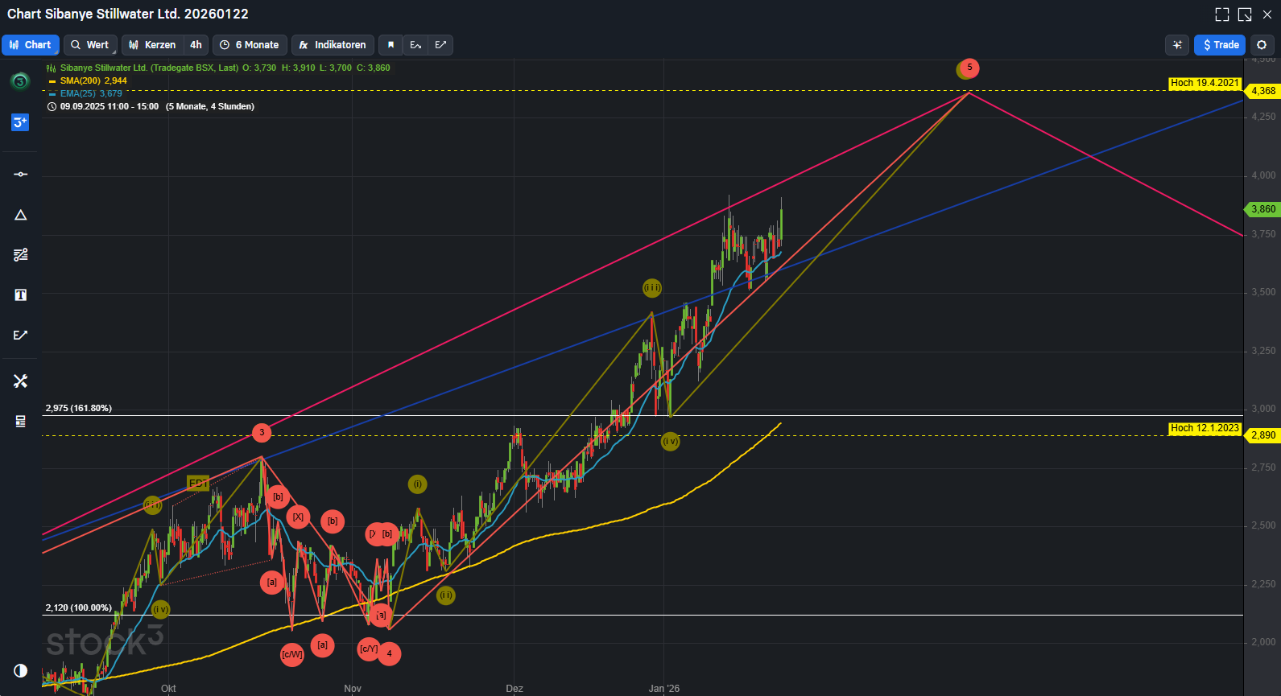
Task: Toggle fullscreen mode for the chart
Action: [x=1222, y=14]
